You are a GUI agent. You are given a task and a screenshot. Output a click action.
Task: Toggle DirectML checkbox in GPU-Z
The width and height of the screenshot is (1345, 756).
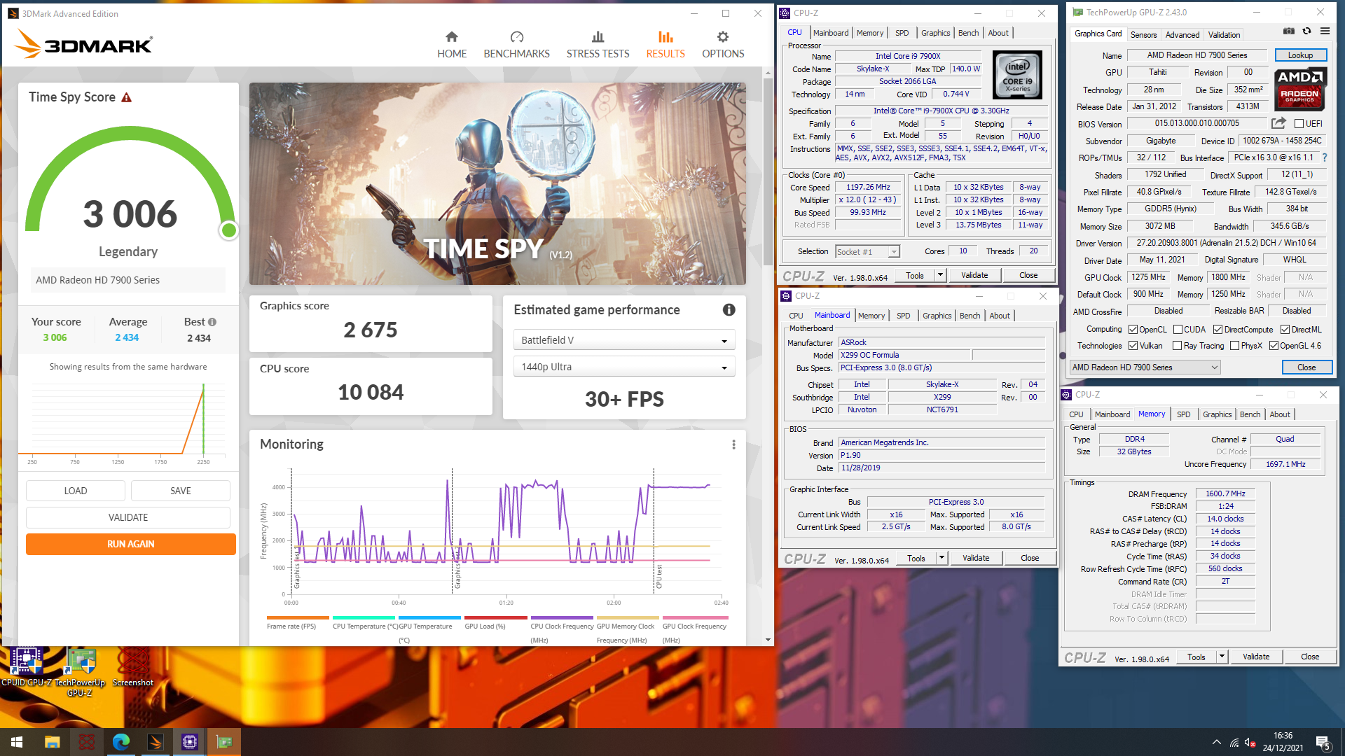(x=1285, y=330)
